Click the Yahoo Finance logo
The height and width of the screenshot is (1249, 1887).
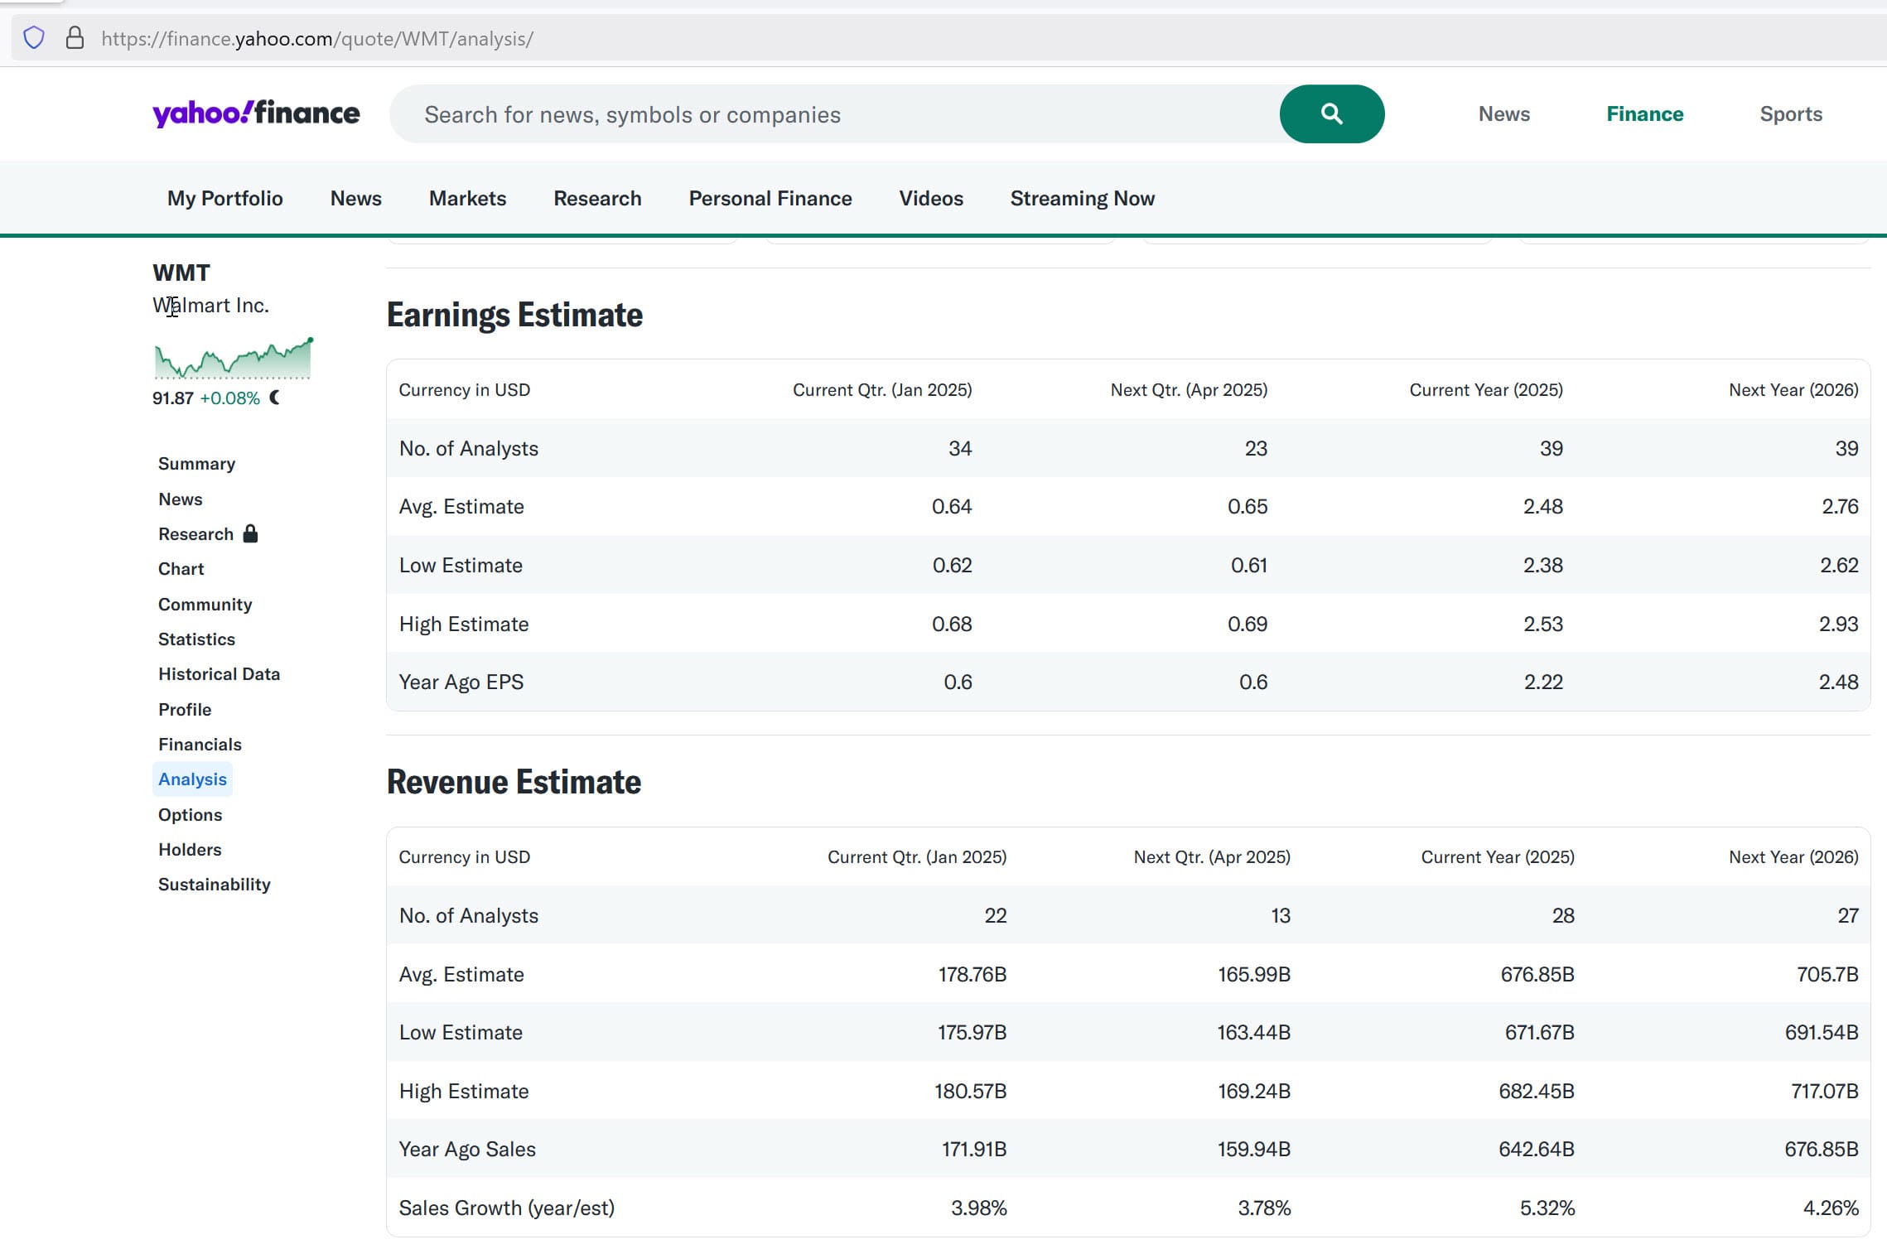click(257, 113)
